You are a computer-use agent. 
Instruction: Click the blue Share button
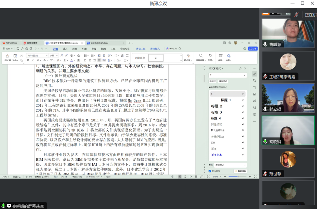[x=253, y=49]
